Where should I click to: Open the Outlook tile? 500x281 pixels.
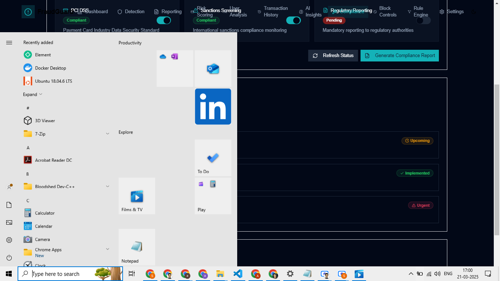coord(213,68)
